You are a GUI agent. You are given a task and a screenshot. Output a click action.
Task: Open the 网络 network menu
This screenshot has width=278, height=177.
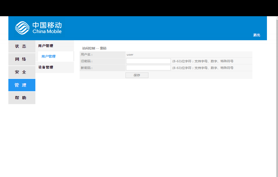tap(22, 59)
